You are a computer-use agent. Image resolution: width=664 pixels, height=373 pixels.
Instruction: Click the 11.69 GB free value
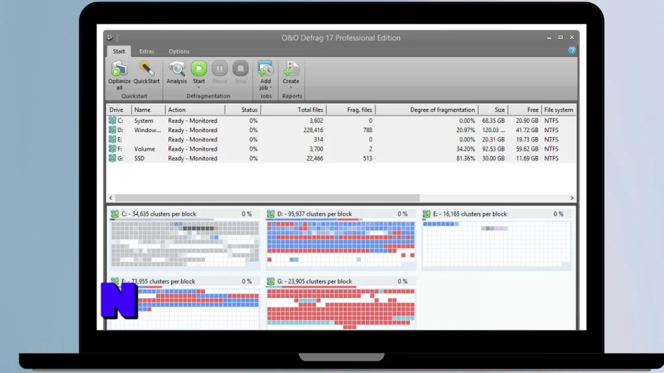tap(527, 158)
